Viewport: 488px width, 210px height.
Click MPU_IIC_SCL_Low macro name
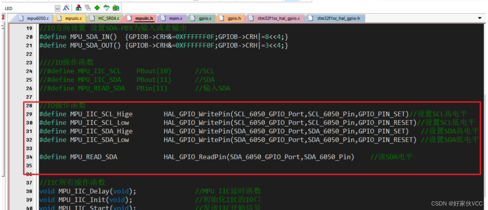click(99, 123)
